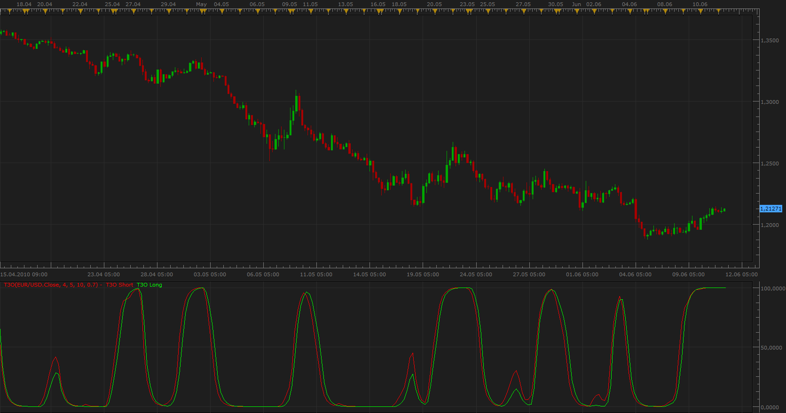Click the May month label on the top scale

[201, 4]
